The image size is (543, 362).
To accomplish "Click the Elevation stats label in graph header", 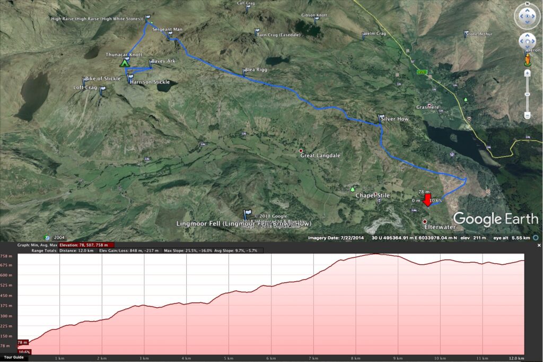I will click(x=84, y=245).
